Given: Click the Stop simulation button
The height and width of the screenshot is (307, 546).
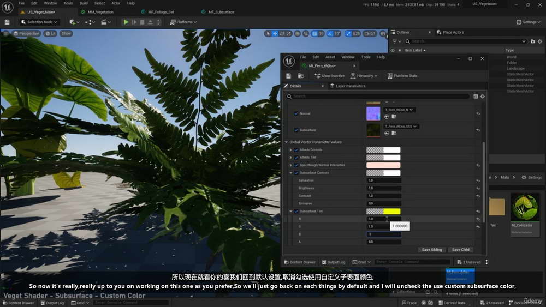Looking at the screenshot, I should click(x=142, y=22).
